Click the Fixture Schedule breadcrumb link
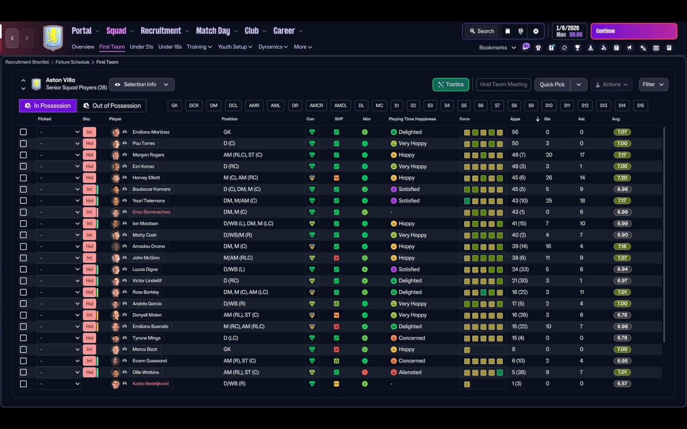 (72, 62)
